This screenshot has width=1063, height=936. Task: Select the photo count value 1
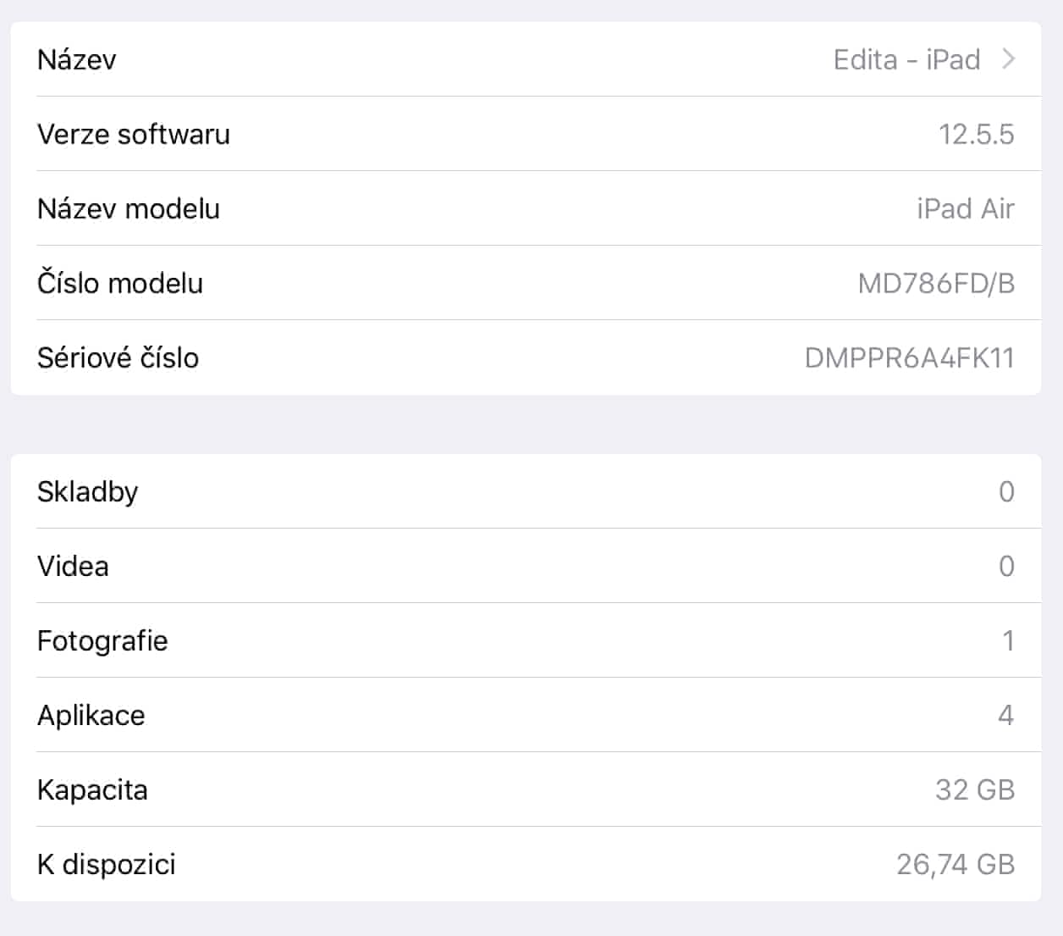[1007, 640]
